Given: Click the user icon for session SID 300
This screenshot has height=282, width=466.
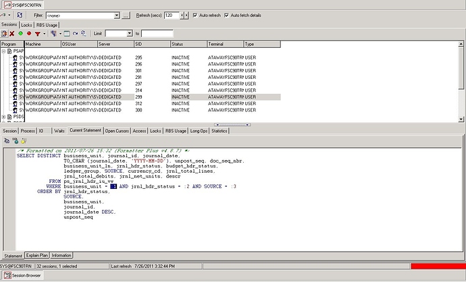Looking at the screenshot, I should click(x=15, y=110).
